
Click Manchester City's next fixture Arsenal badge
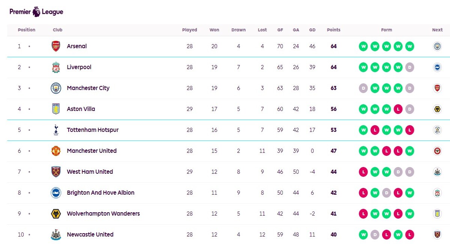[437, 88]
